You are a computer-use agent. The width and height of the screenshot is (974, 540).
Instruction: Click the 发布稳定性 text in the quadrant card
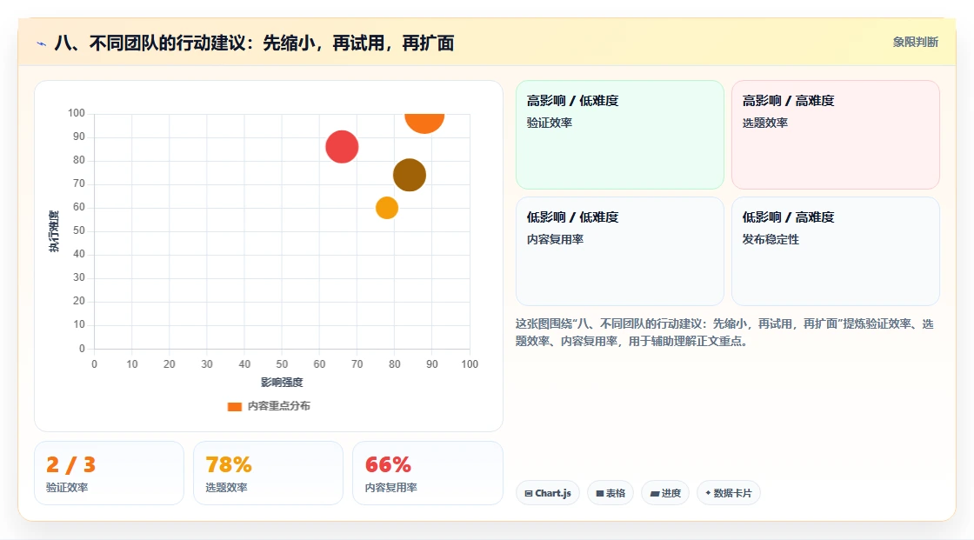click(771, 239)
